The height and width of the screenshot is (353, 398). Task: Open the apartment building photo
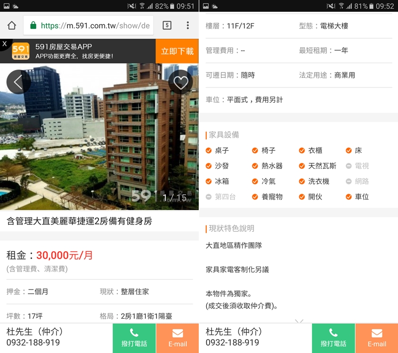tap(99, 134)
